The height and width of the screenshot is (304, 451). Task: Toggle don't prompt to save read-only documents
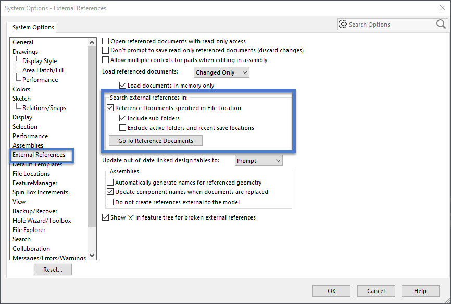(106, 51)
